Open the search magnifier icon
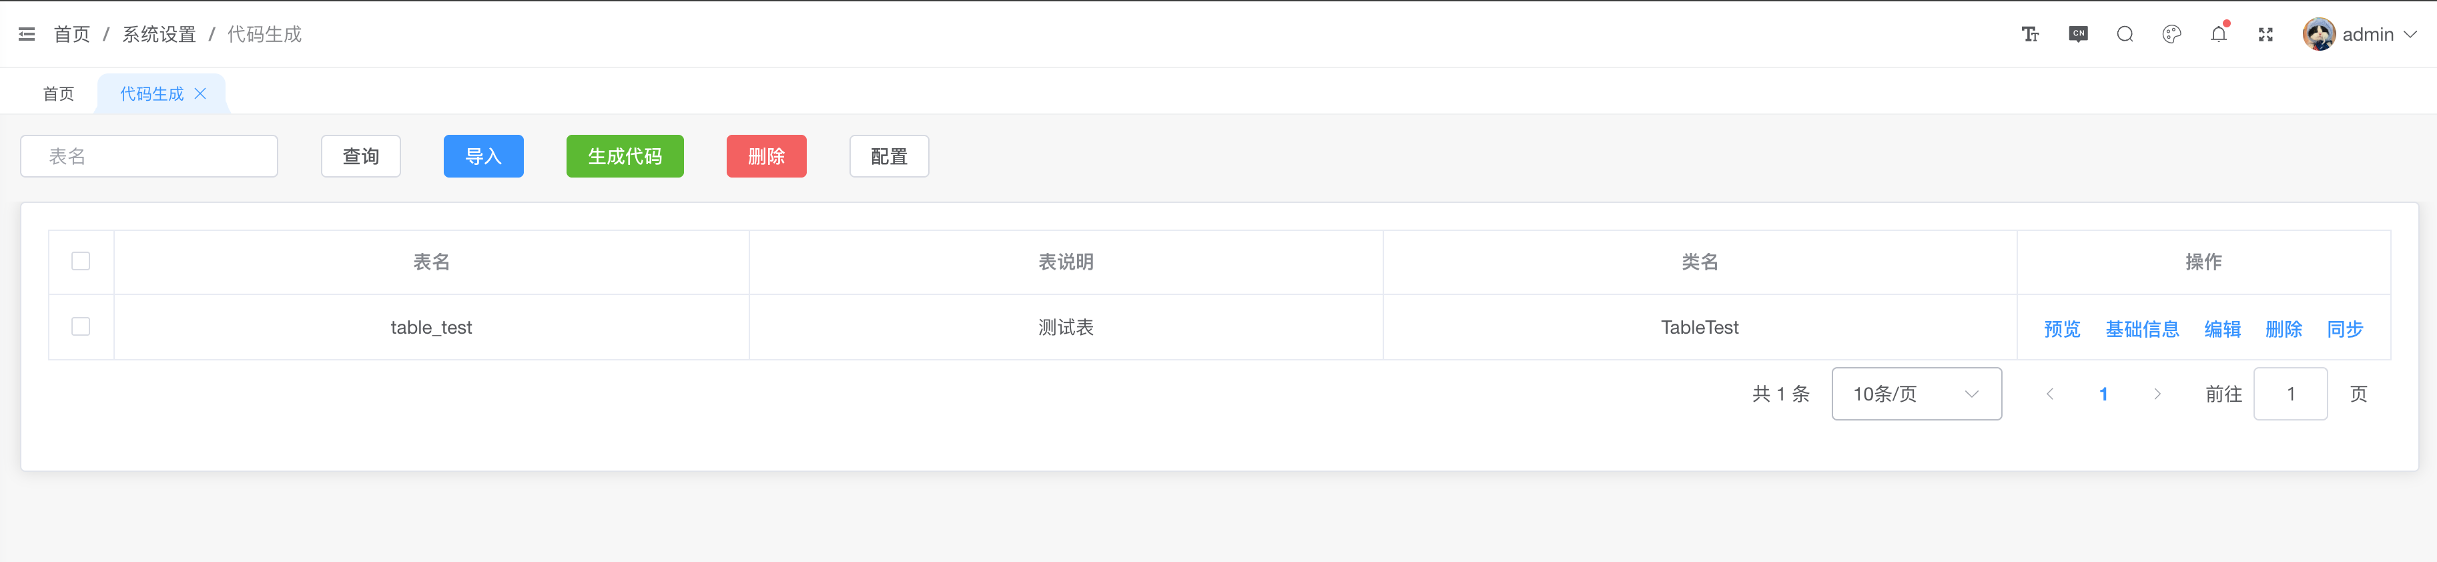 [x=2125, y=34]
